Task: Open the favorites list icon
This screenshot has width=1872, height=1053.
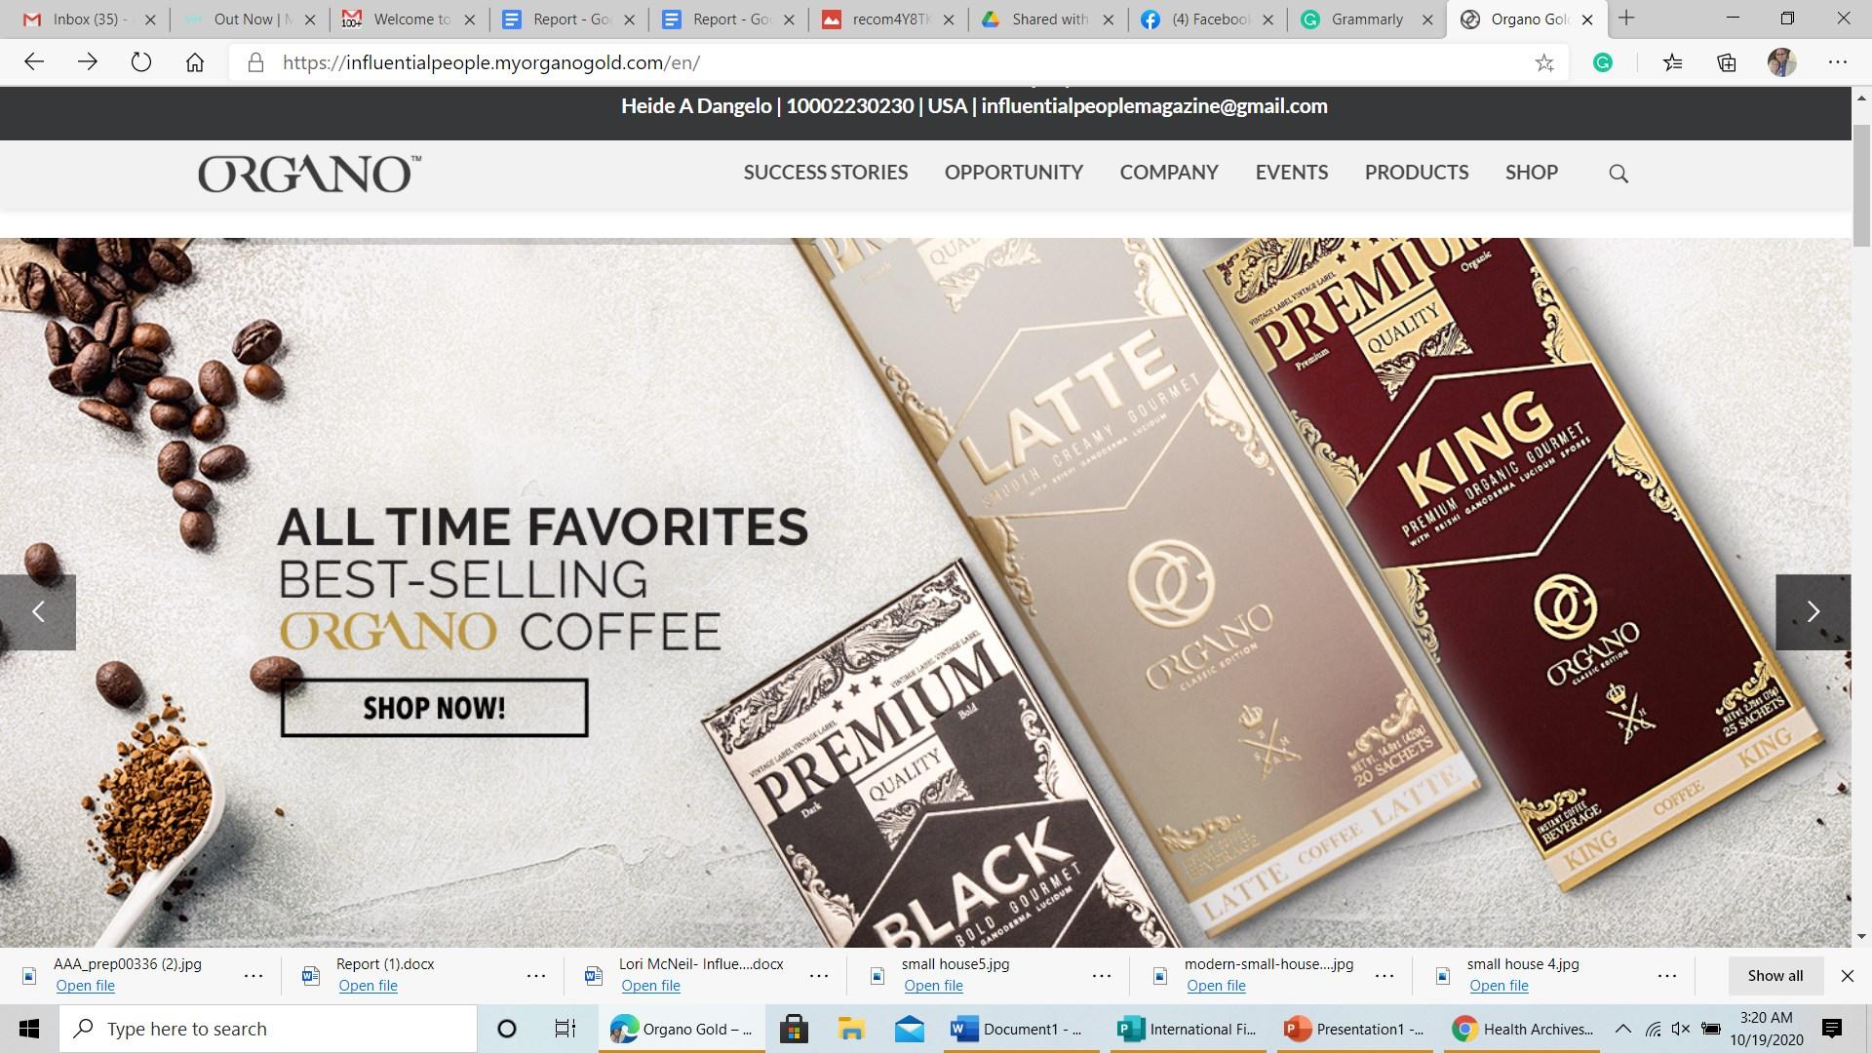Action: pyautogui.click(x=1673, y=62)
